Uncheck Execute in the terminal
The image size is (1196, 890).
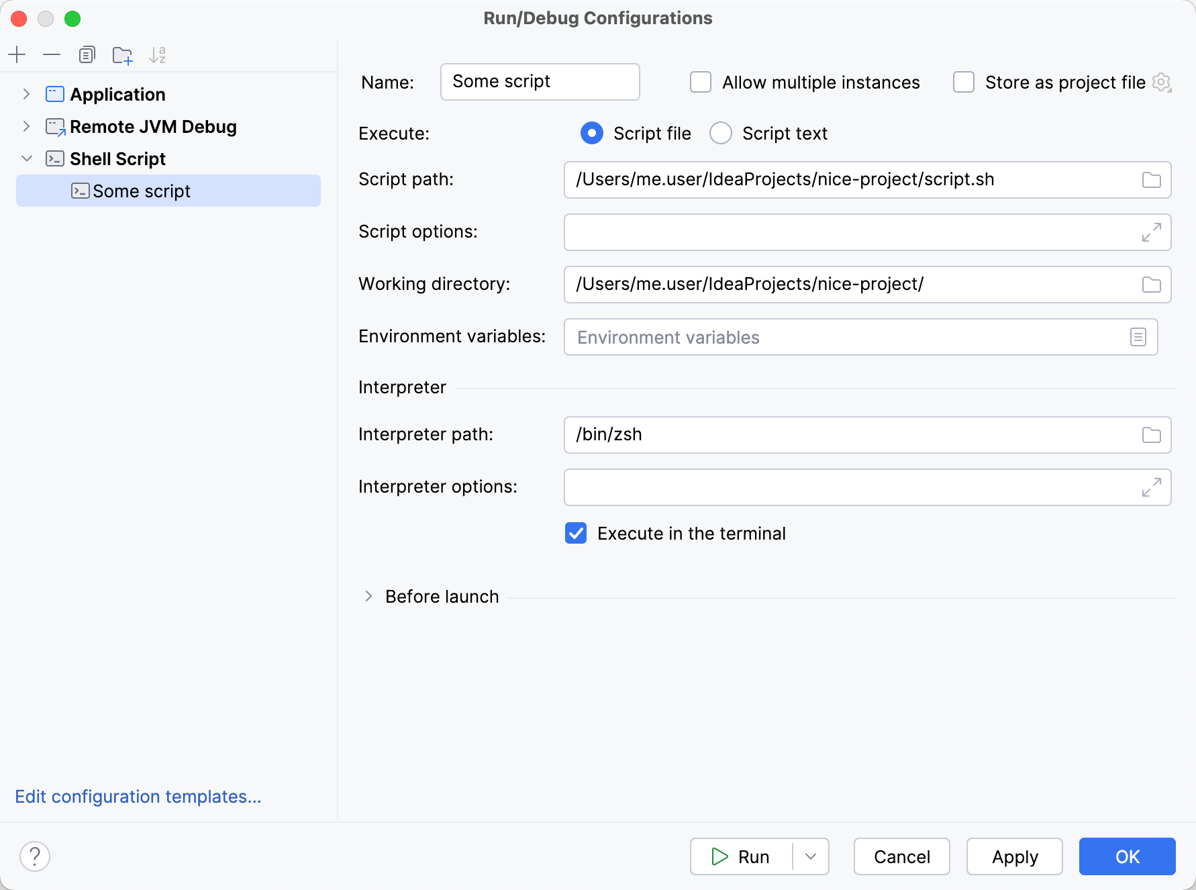coord(575,533)
